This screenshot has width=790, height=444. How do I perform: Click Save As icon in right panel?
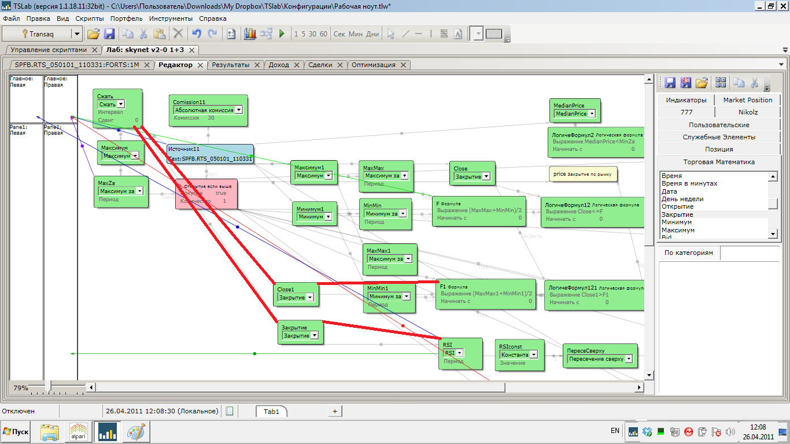point(686,83)
